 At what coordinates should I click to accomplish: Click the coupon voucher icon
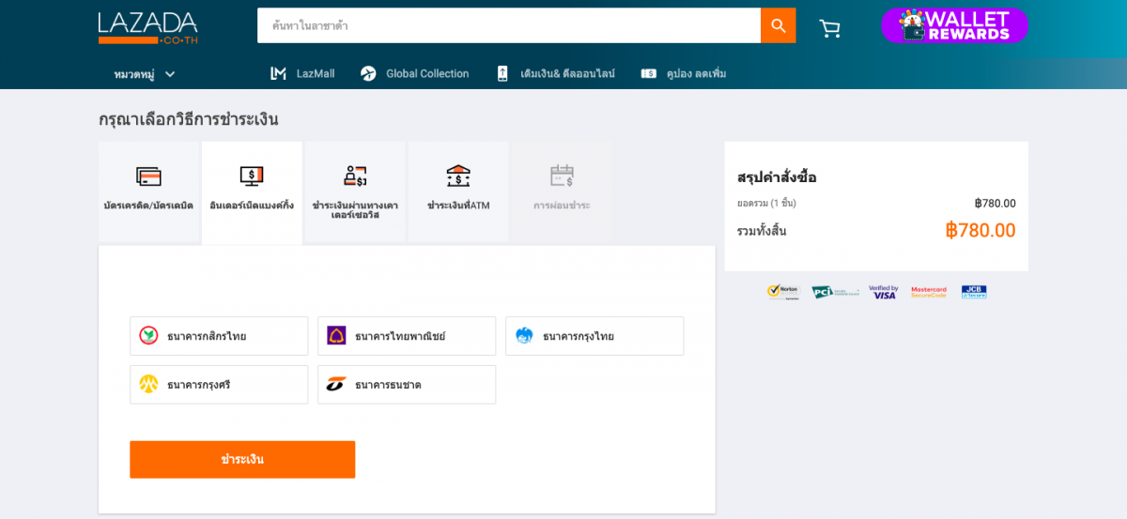(649, 73)
